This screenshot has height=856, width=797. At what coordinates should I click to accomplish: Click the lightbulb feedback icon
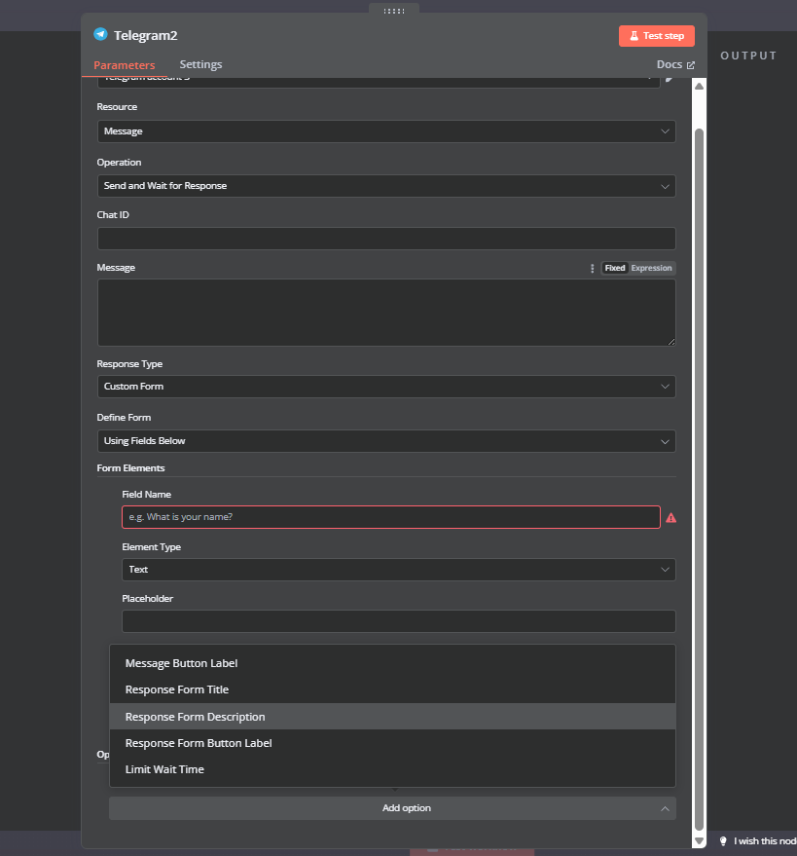pos(723,840)
